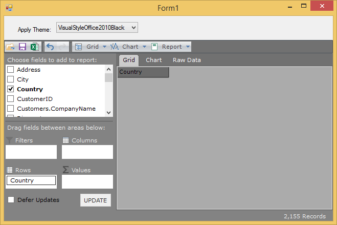The image size is (337, 225).
Task: Export to Excel using the toolbar icon
Action: coord(34,47)
